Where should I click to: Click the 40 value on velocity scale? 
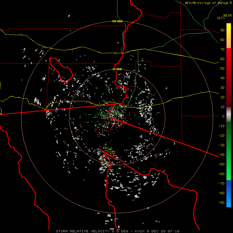pos(222,78)
